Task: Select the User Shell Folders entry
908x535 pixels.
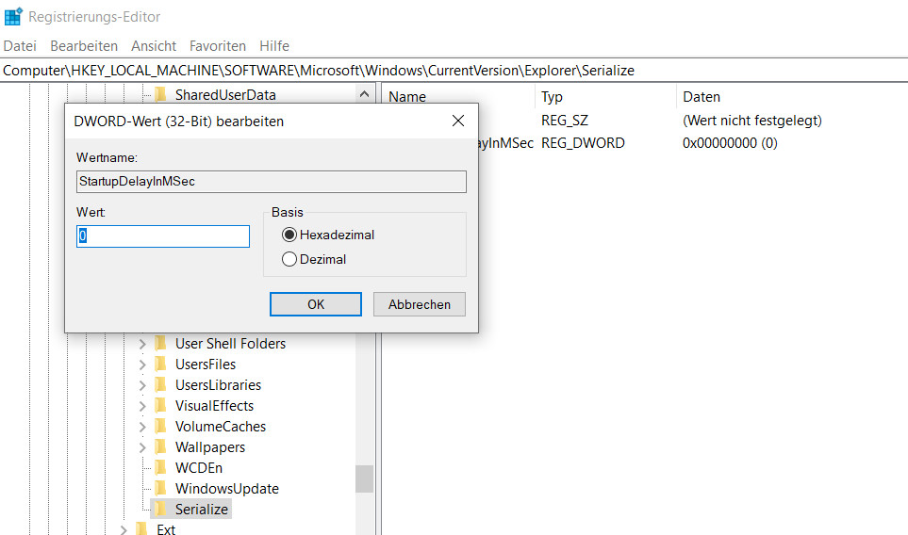Action: point(230,344)
